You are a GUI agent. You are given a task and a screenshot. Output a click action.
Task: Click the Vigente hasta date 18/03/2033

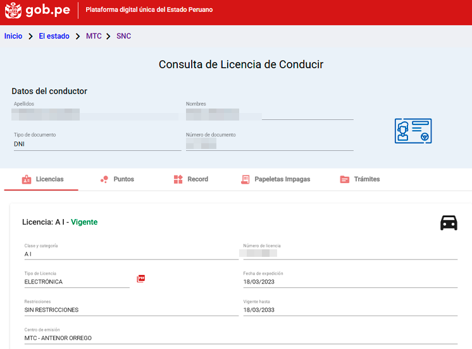(259, 310)
